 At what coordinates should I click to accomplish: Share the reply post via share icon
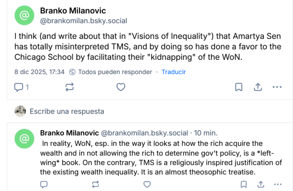click(x=261, y=184)
